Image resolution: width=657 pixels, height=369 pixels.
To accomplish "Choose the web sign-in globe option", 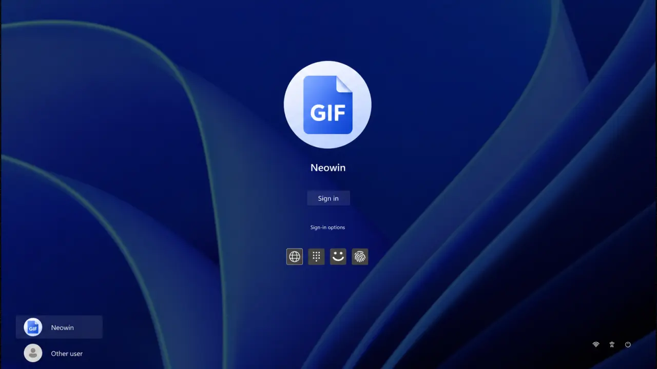I will pos(295,257).
